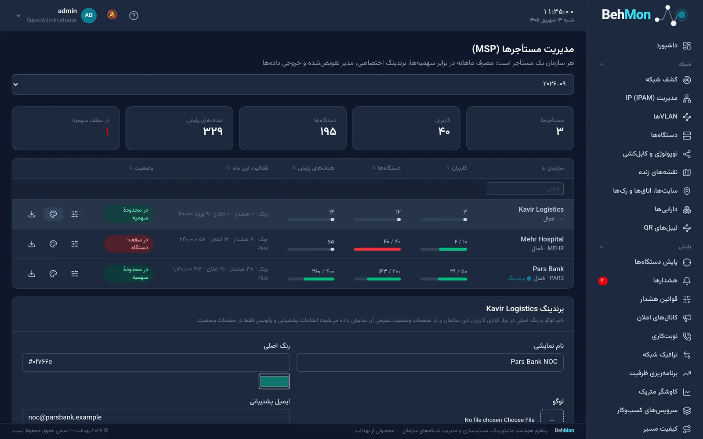
Task: Click the برنامه‌ریزی ظرفیت trend icon
Action: (x=687, y=374)
